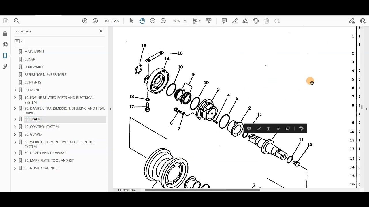Image resolution: width=369 pixels, height=207 pixels.
Task: Open the CONTENTS bookmark
Action: [x=33, y=82]
